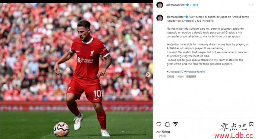
Task: Click the 1小时前 post timestamp
Action: (161, 136)
